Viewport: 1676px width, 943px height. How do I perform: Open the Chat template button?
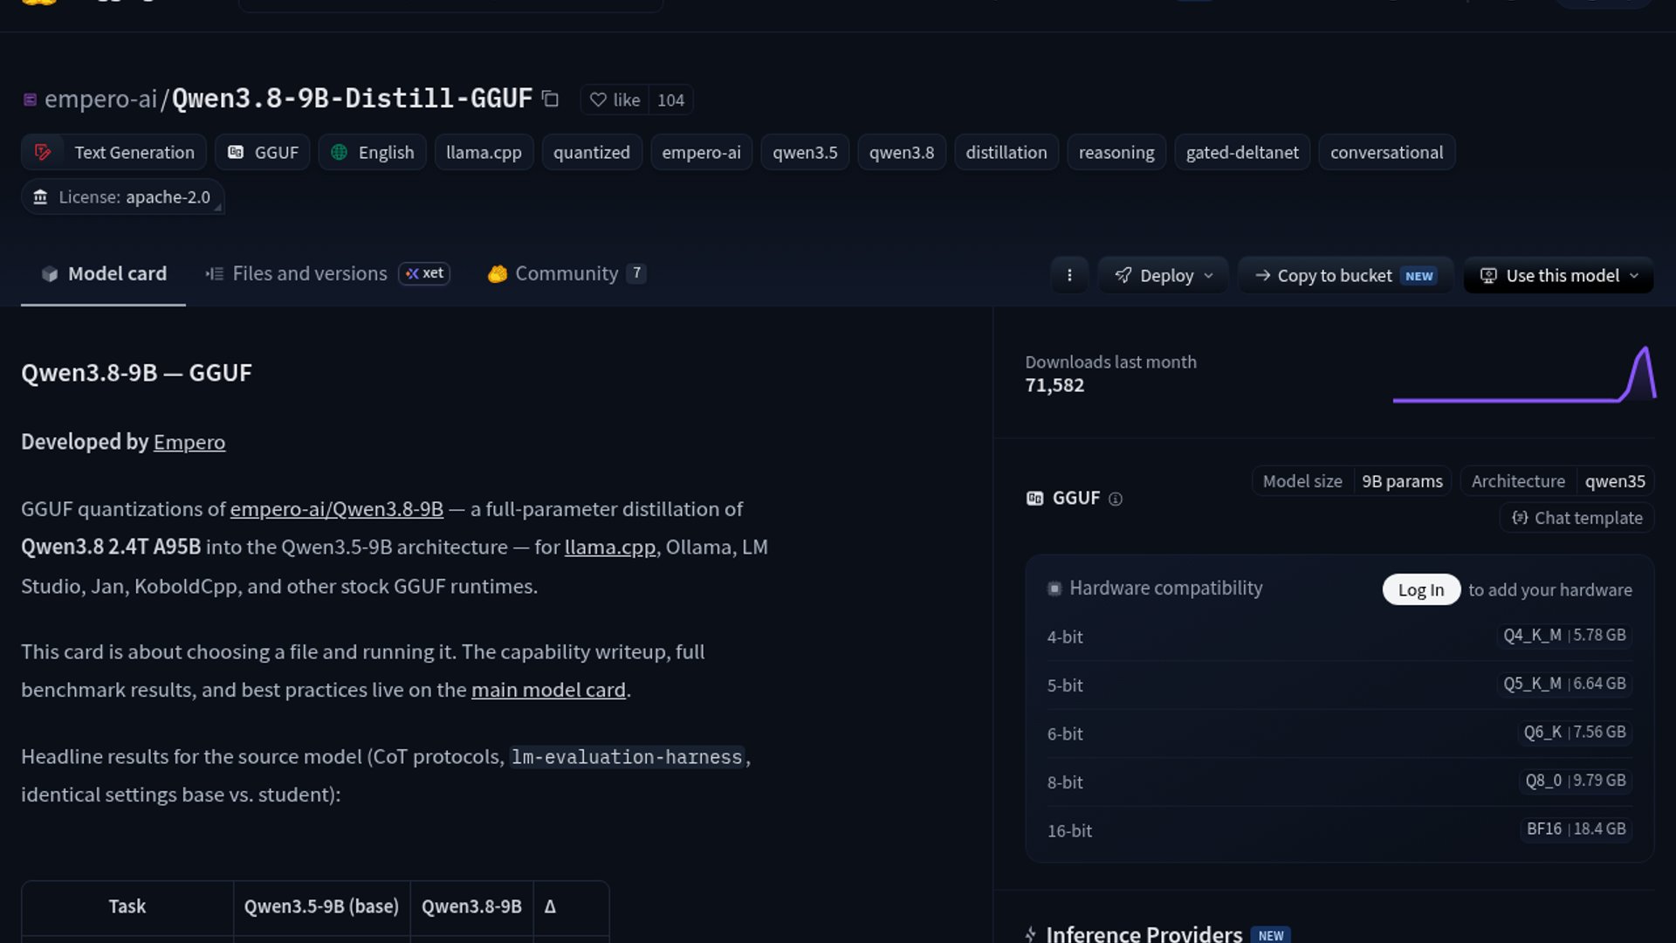tap(1576, 518)
